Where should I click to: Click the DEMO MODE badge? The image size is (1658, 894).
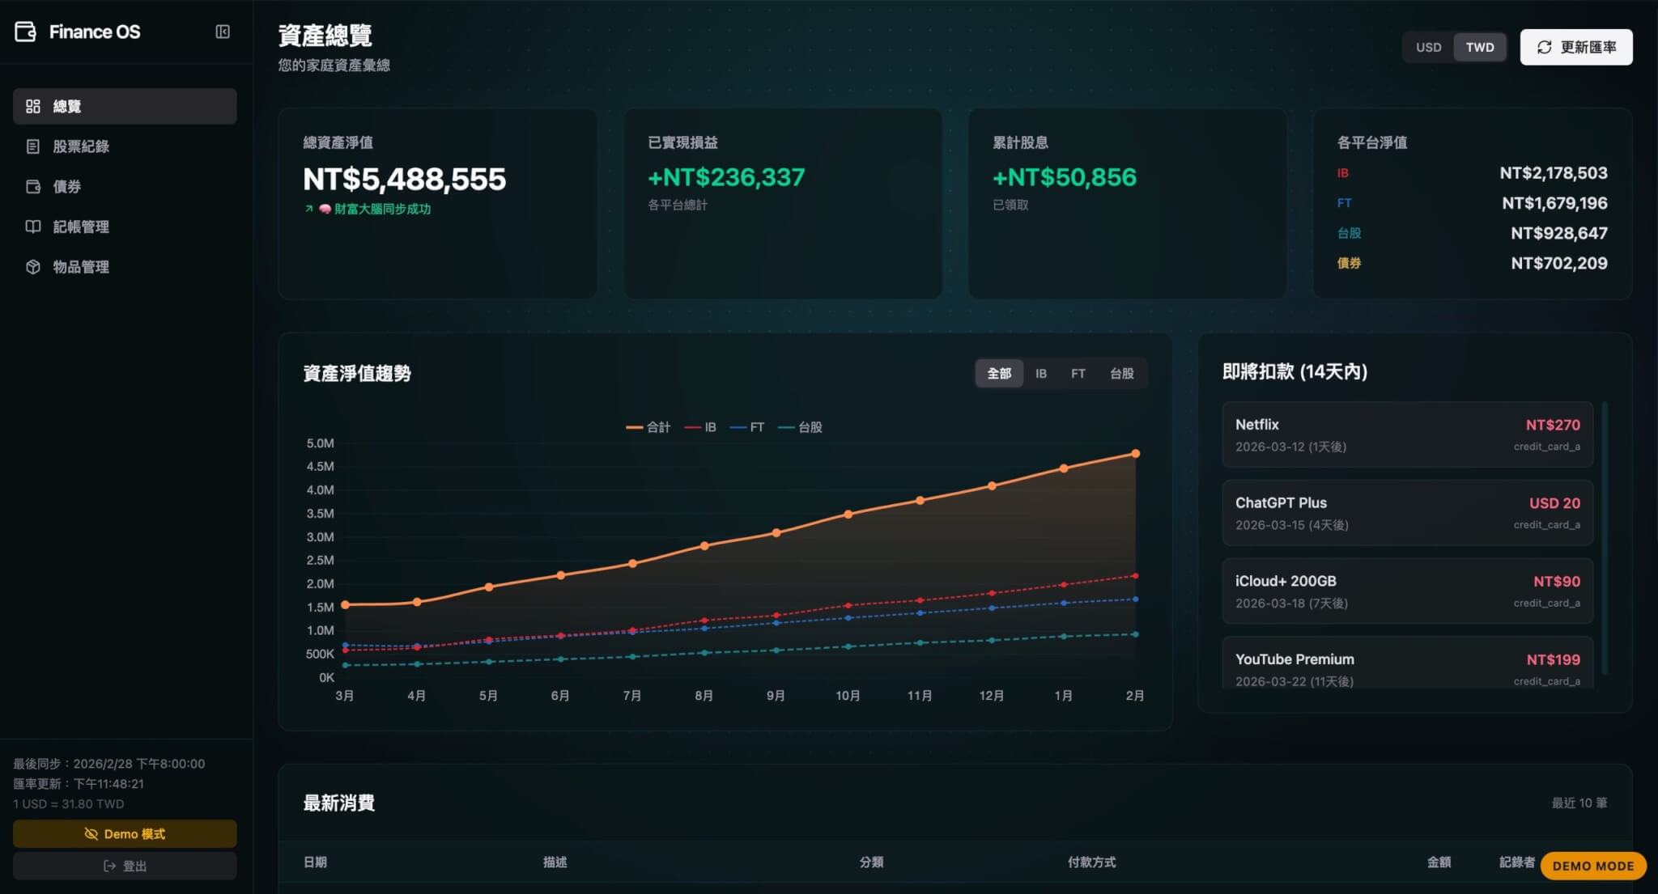point(1592,866)
